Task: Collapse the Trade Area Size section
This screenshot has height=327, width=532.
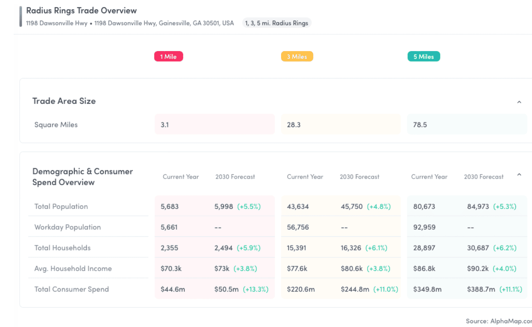Action: pyautogui.click(x=519, y=102)
